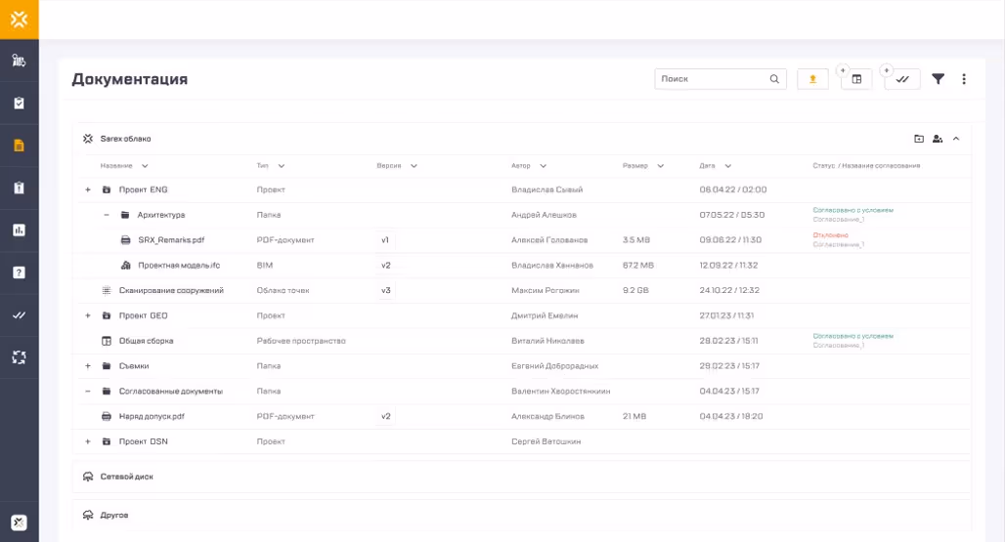
Task: Click author Сергей Ветошкин
Action: point(546,441)
